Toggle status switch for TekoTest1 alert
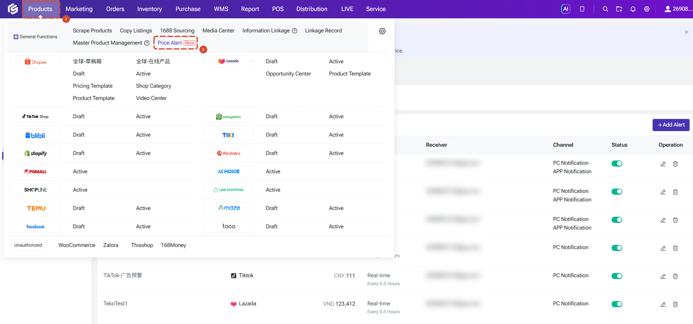693x324 pixels. [x=617, y=304]
